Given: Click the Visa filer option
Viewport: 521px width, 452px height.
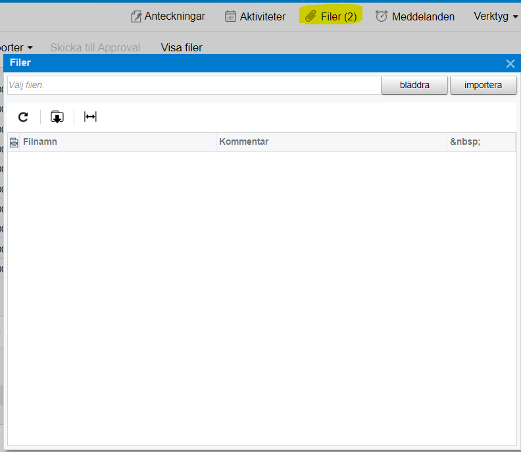Looking at the screenshot, I should coord(182,47).
